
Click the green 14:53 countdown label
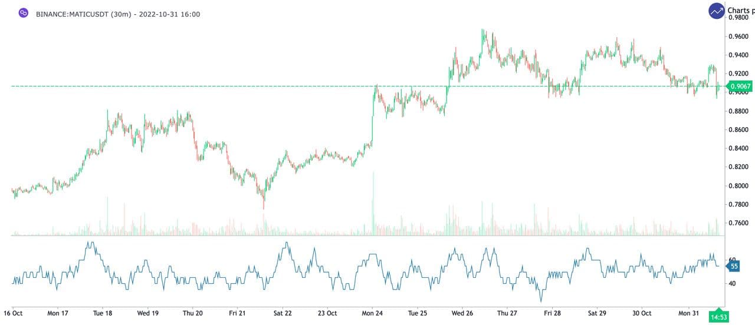point(719,317)
